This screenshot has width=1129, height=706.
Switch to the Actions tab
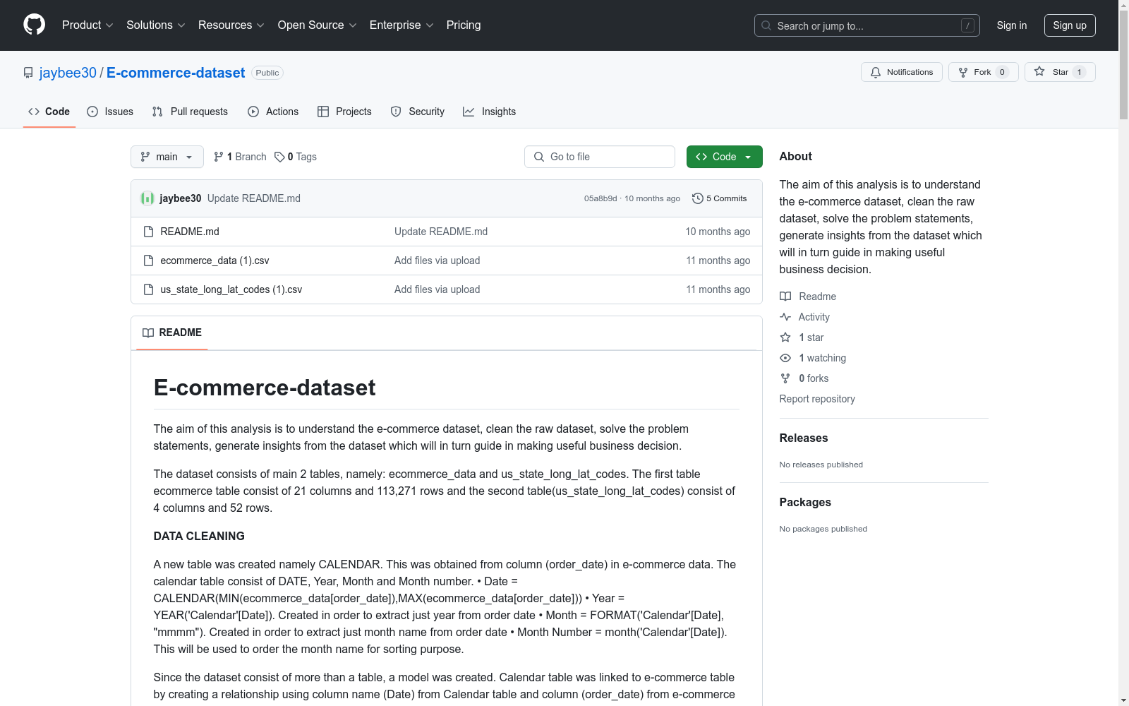pyautogui.click(x=273, y=112)
